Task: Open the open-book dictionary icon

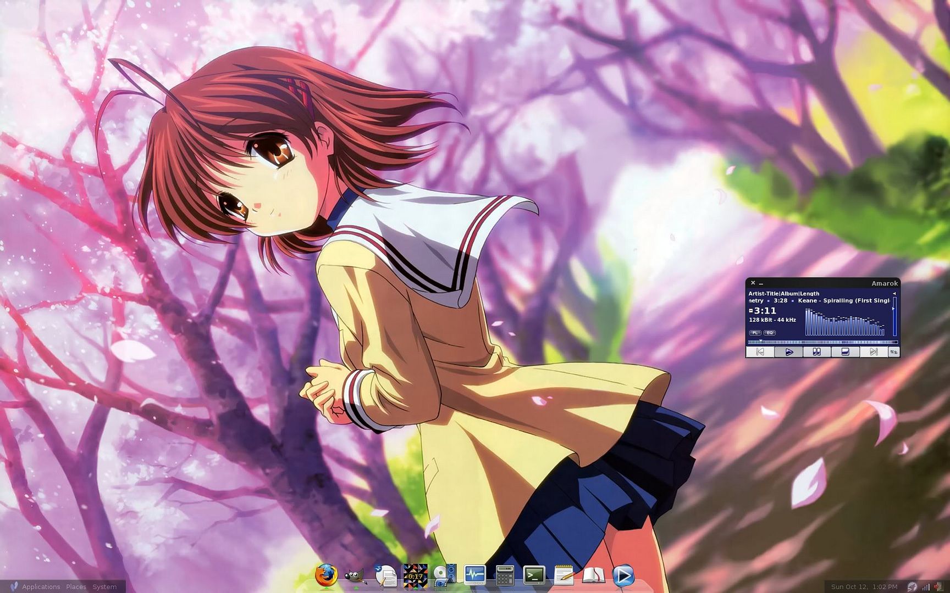Action: click(594, 575)
